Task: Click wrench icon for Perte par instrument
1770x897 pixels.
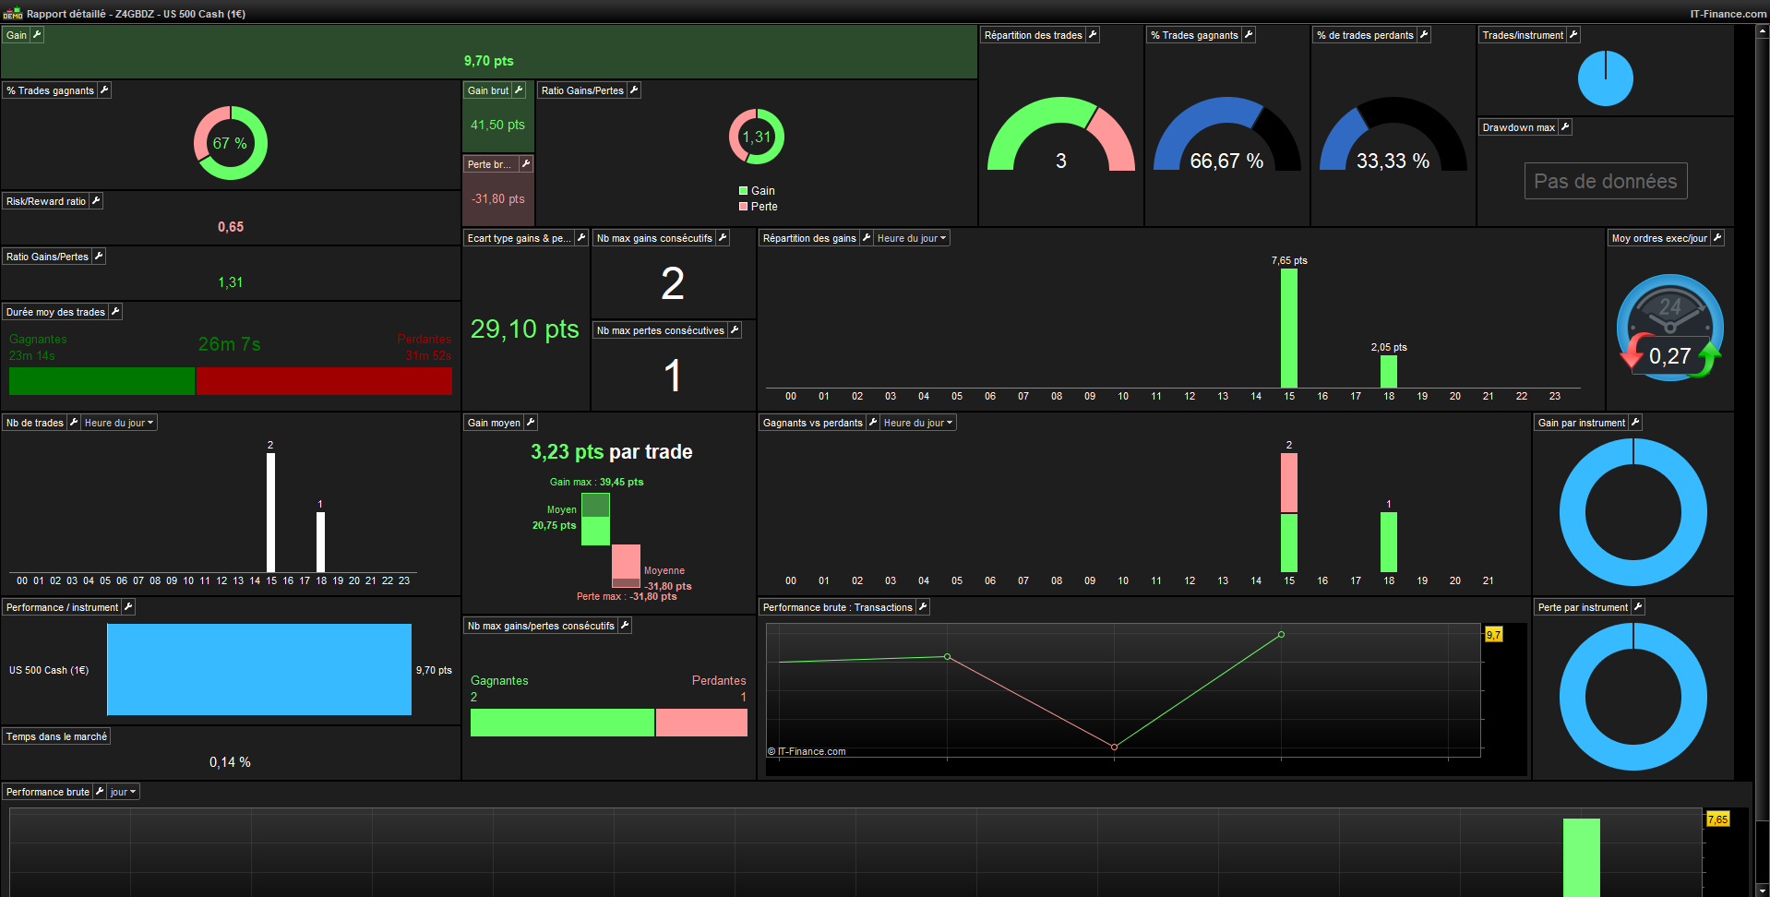Action: 1638,607
